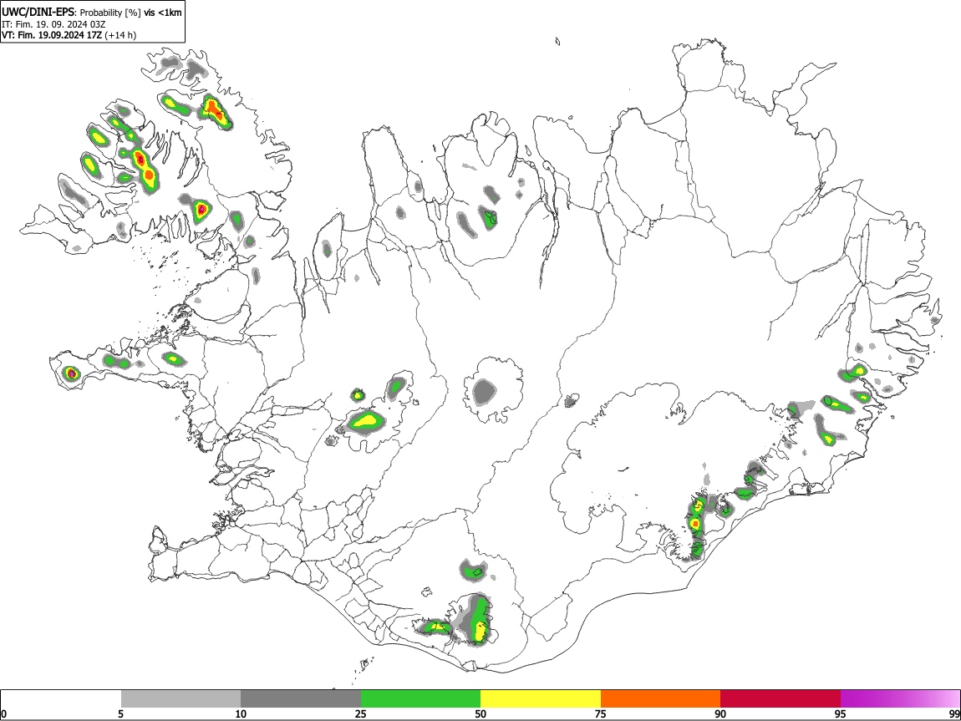Click the orange 75-90 legend swatch
961x721 pixels.
pyautogui.click(x=660, y=698)
